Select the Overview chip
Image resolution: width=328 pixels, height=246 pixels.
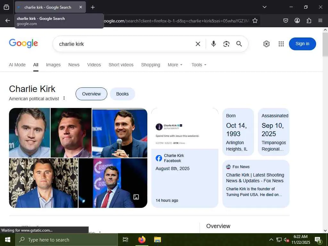tap(91, 94)
